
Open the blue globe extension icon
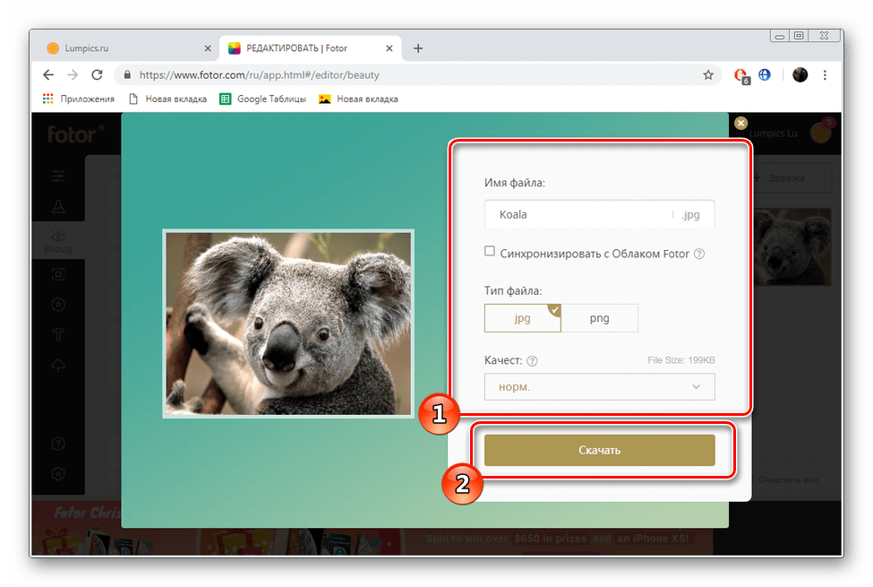coord(765,74)
